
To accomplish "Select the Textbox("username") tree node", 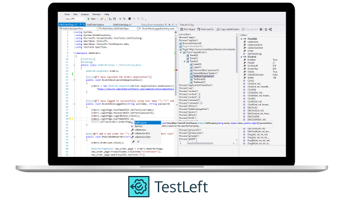I will (x=204, y=76).
